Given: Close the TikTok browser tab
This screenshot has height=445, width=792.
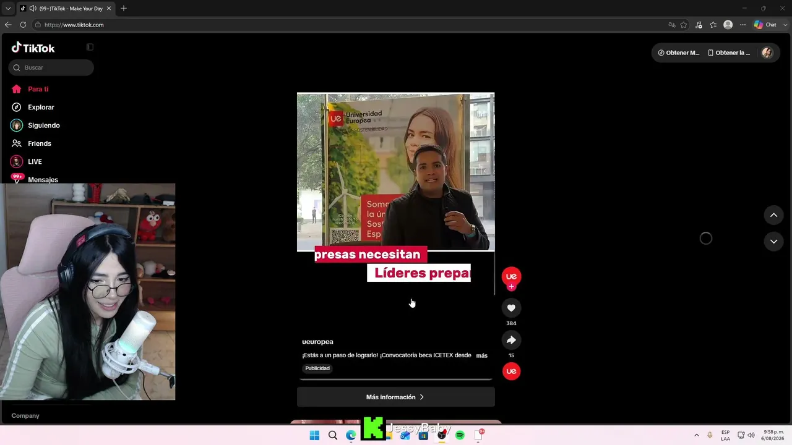Looking at the screenshot, I should [109, 9].
